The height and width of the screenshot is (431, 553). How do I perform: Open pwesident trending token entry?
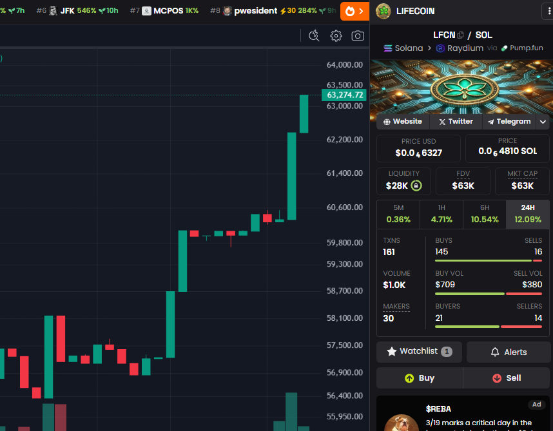(x=273, y=11)
